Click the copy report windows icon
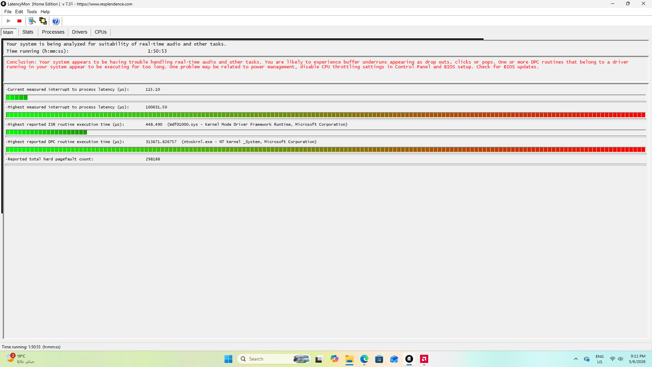 point(43,21)
